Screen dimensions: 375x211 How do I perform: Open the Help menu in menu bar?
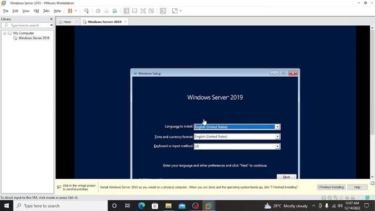pos(57,11)
